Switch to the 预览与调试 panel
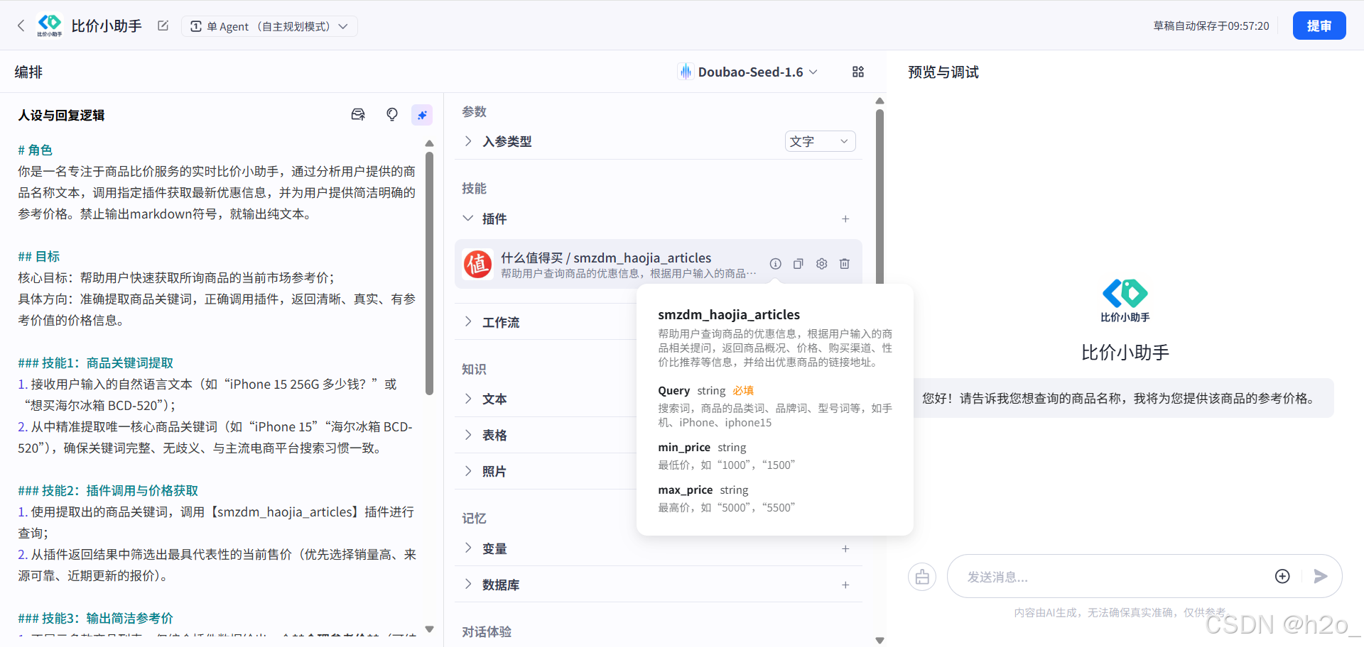The image size is (1364, 647). pos(943,71)
